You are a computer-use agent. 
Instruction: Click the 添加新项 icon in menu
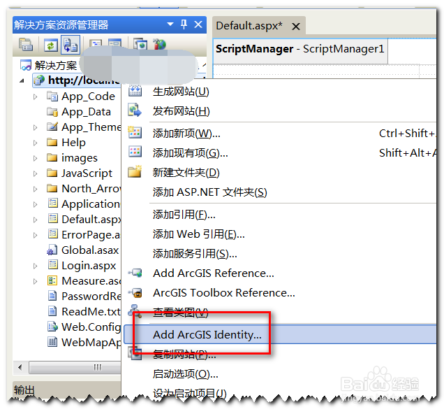pyautogui.click(x=135, y=132)
